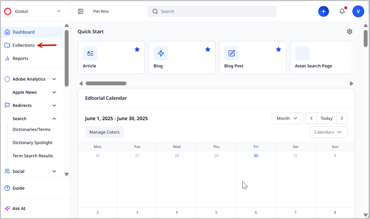Open the notifications bell
Image resolution: width=370 pixels, height=219 pixels.
342,11
